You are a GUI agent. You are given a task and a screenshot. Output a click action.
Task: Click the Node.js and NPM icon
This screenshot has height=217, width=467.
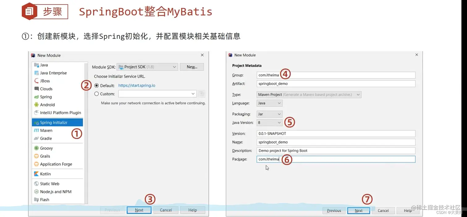click(36, 192)
